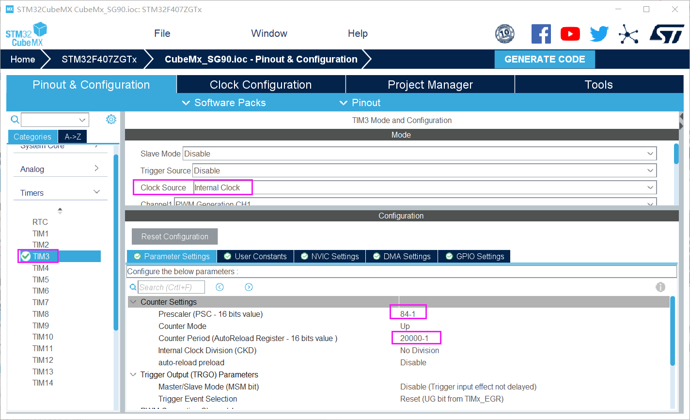Click the Counter Period value 20000-1
The image size is (690, 420).
point(414,338)
